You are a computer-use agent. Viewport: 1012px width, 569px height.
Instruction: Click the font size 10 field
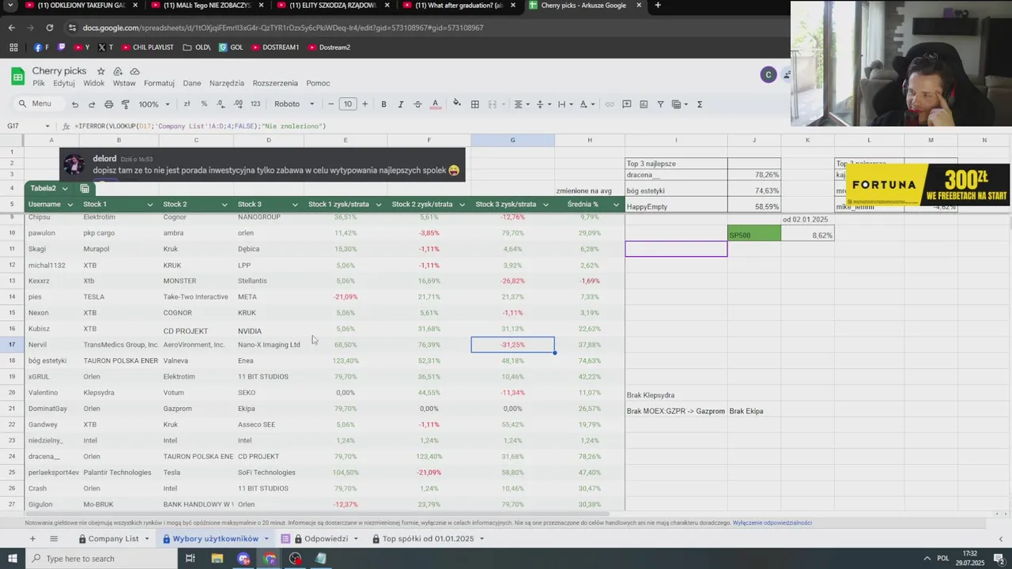click(348, 104)
